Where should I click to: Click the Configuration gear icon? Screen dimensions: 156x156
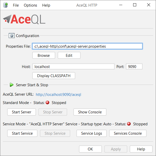pos(12,36)
